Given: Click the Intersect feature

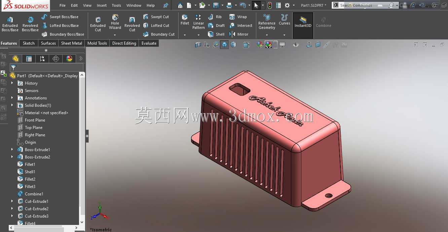Looking at the screenshot, I should pyautogui.click(x=240, y=26).
